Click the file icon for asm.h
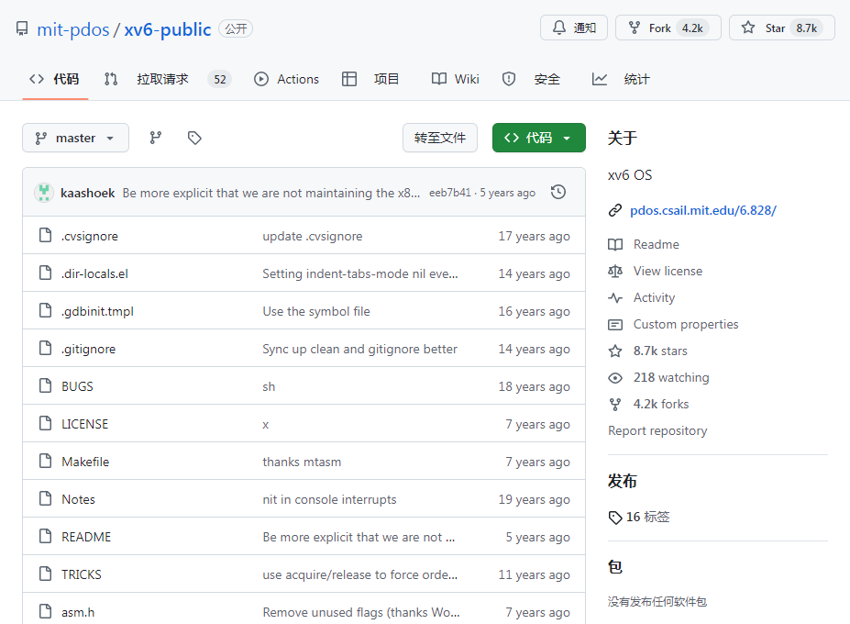850x624 pixels. 46,611
